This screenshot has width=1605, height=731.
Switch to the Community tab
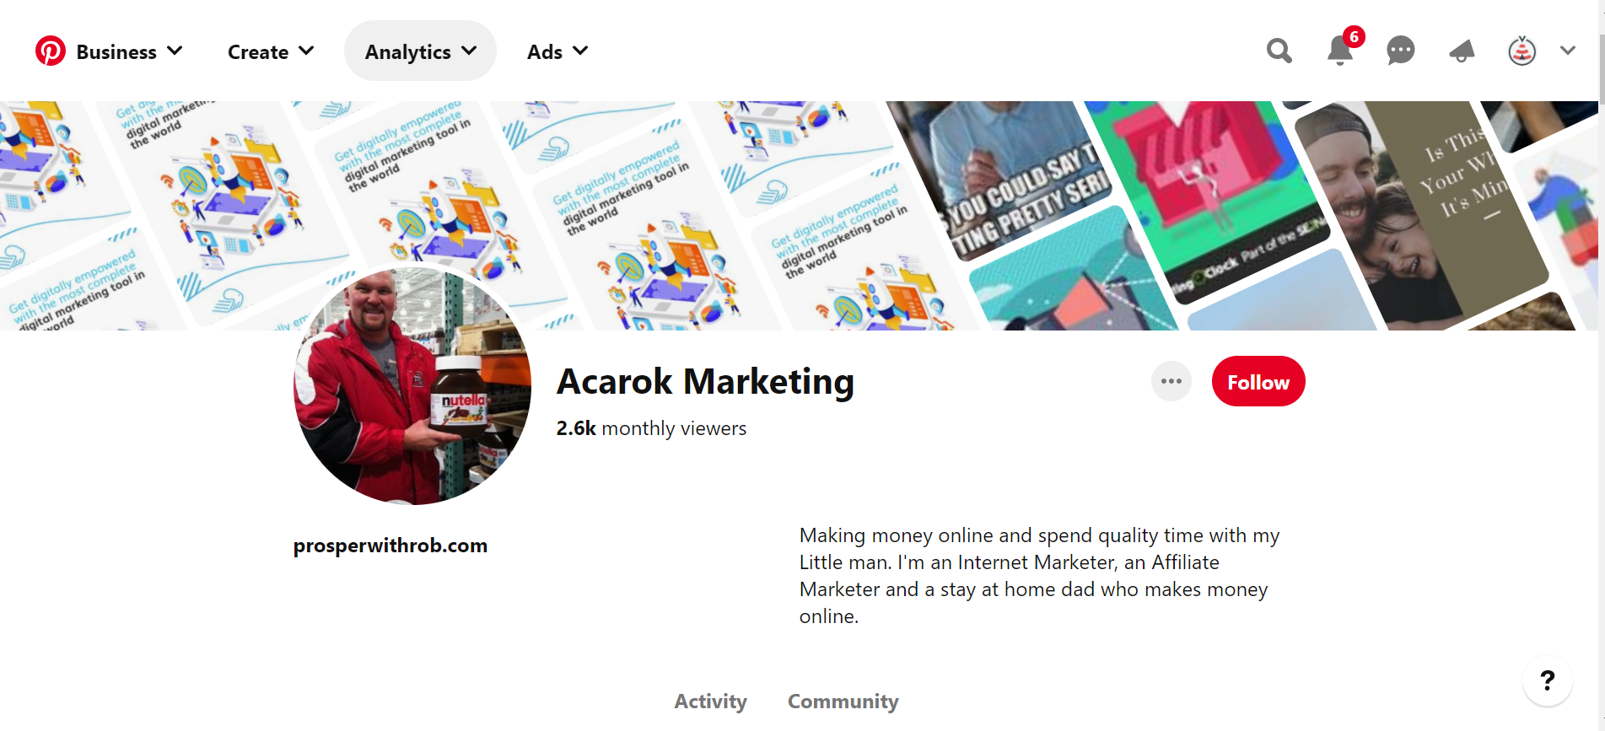pyautogui.click(x=843, y=701)
